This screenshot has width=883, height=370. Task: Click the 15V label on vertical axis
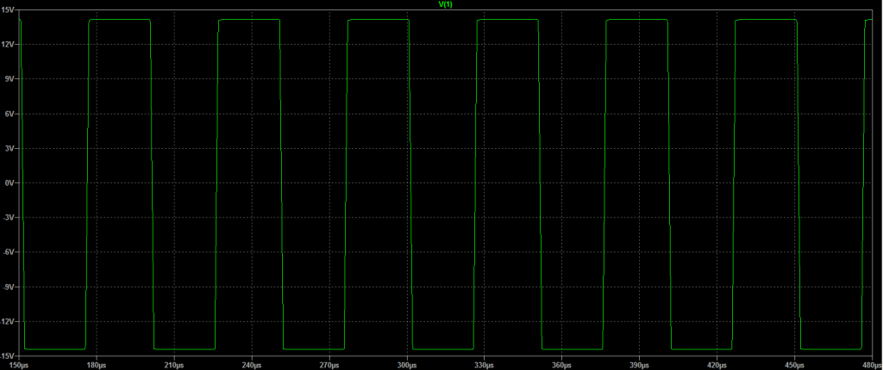pos(9,10)
